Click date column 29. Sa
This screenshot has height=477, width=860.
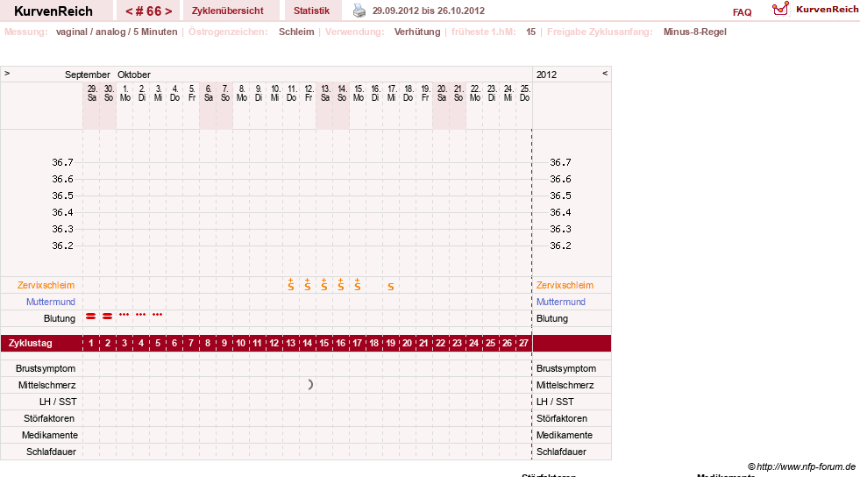coord(91,93)
